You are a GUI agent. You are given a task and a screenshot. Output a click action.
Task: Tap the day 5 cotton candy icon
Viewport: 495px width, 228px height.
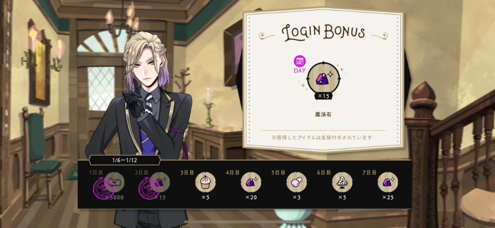point(296,182)
